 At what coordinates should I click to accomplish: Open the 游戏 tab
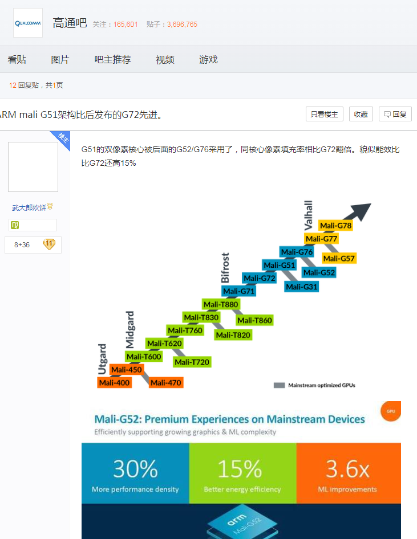tap(209, 59)
